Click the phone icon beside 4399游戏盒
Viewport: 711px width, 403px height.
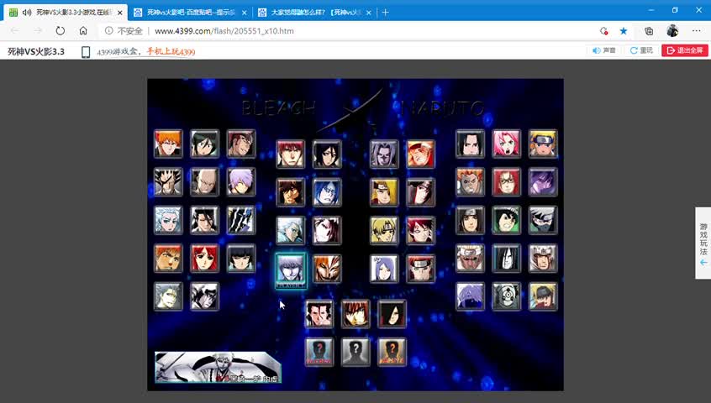86,52
